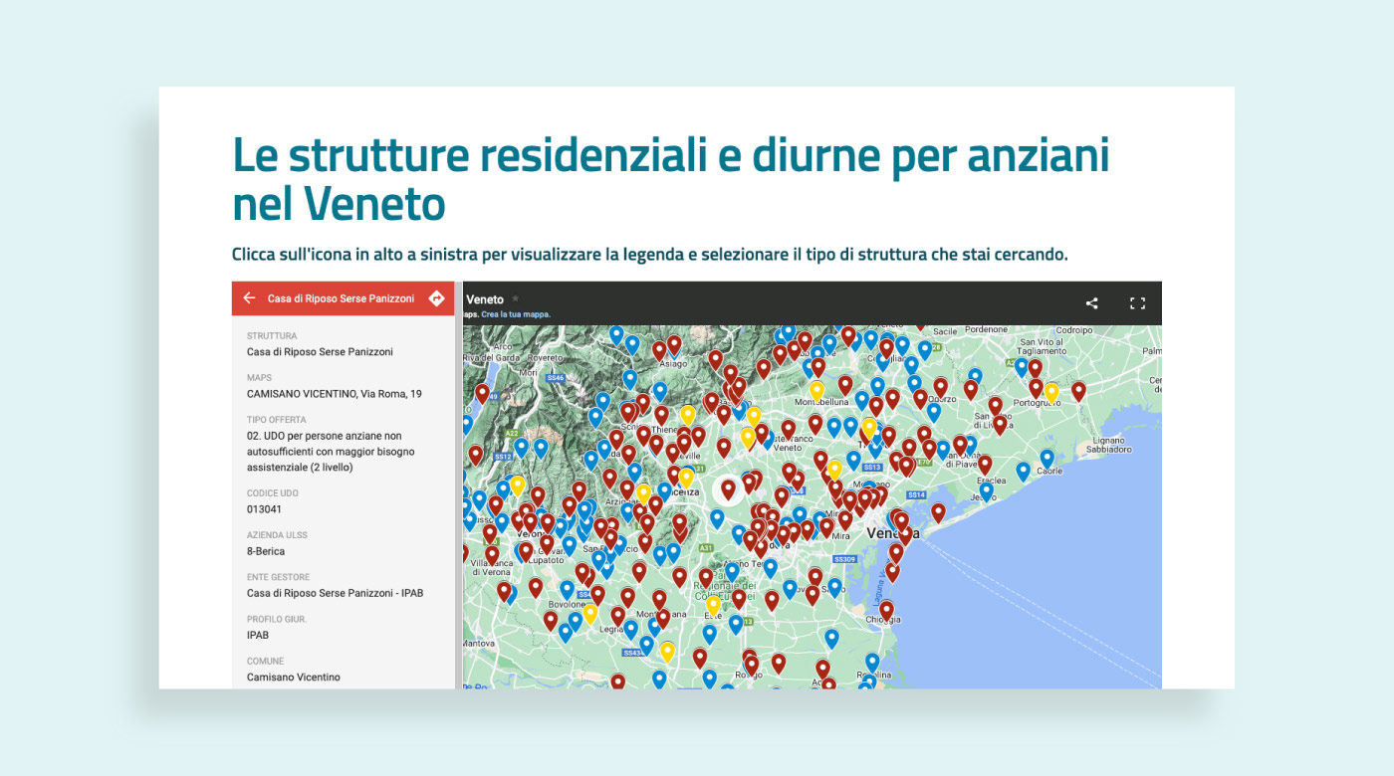Click the instruction line starting 'Clicca sull'icona'
The width and height of the screenshot is (1394, 776).
tap(649, 255)
